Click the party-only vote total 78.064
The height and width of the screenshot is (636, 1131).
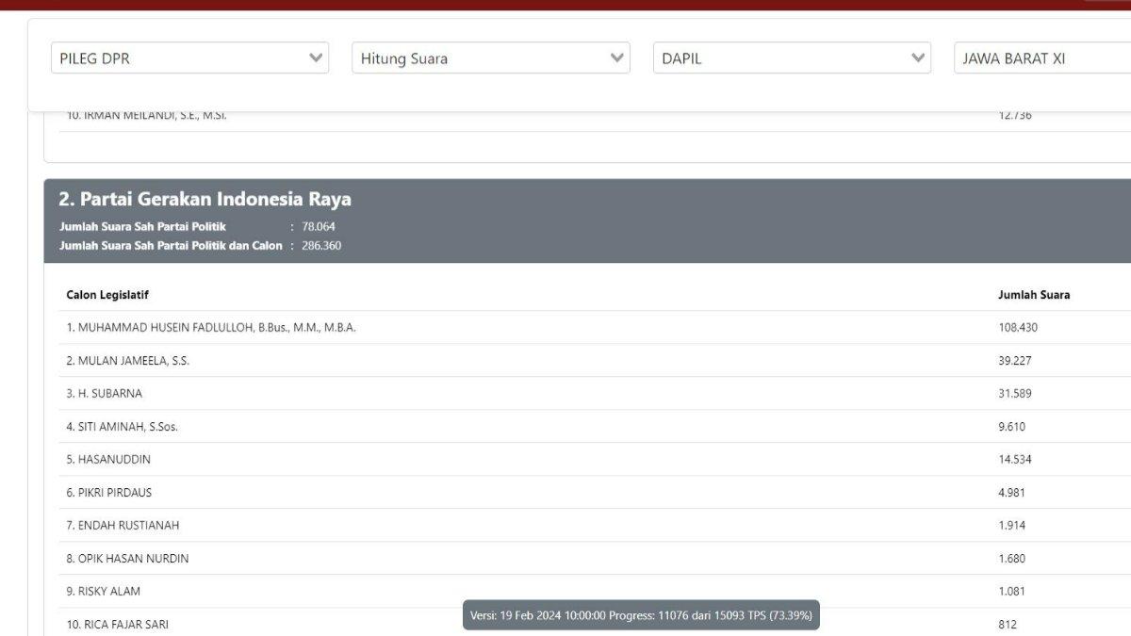(x=319, y=226)
